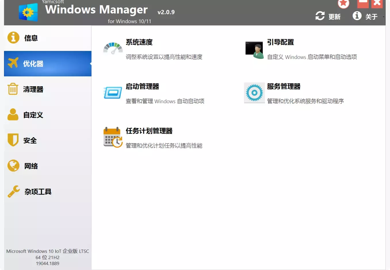Select the 网络 globe sidebar icon
This screenshot has width=390, height=270.
13,166
